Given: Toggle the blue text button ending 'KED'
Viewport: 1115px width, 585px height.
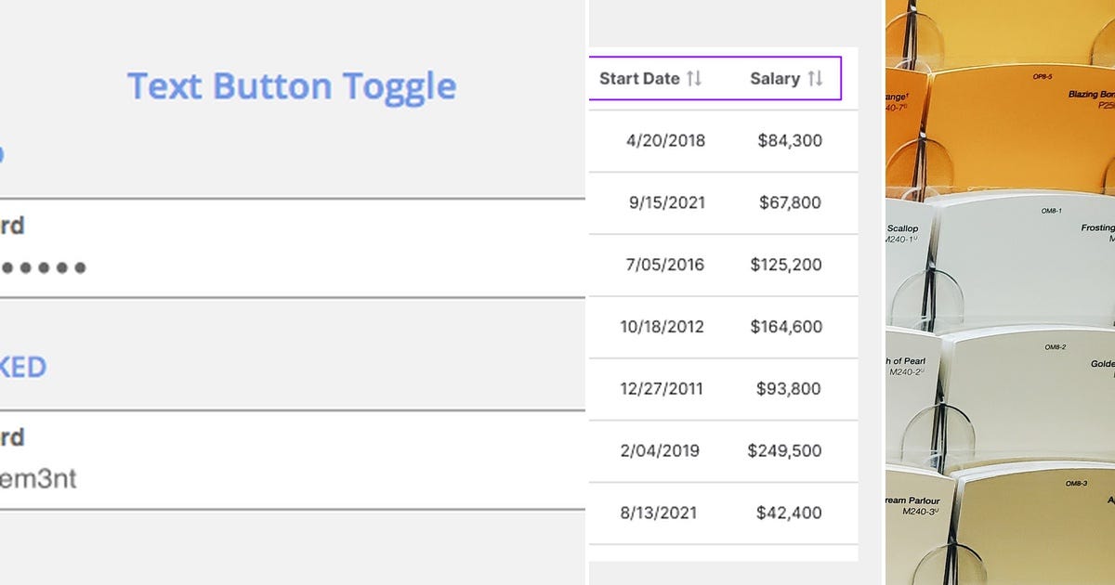Looking at the screenshot, I should (22, 367).
